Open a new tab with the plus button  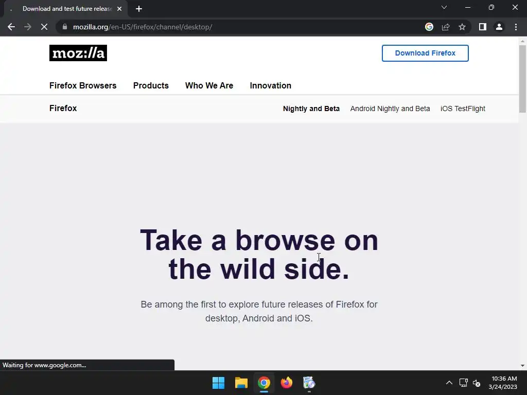pyautogui.click(x=139, y=9)
